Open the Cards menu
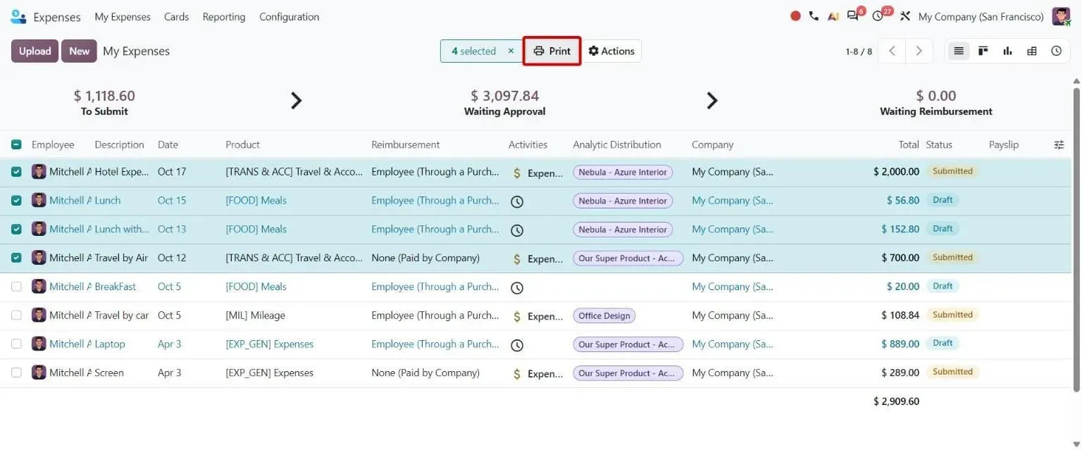Viewport: 1082px width, 450px height. (176, 16)
